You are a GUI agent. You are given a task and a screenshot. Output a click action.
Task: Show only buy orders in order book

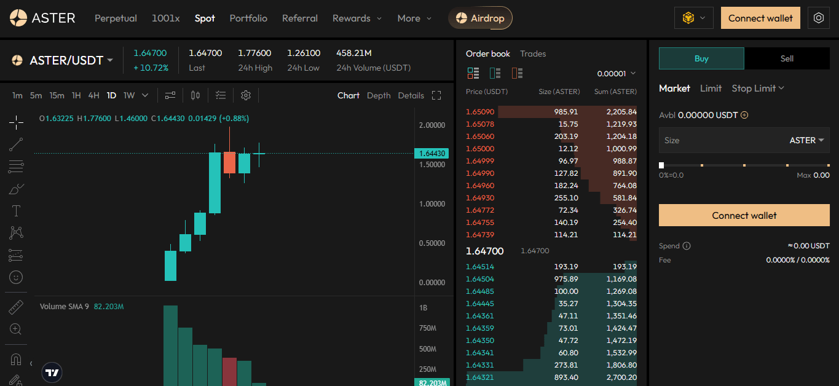495,73
